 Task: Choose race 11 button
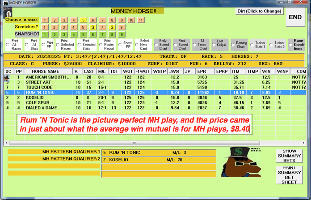point(141,20)
